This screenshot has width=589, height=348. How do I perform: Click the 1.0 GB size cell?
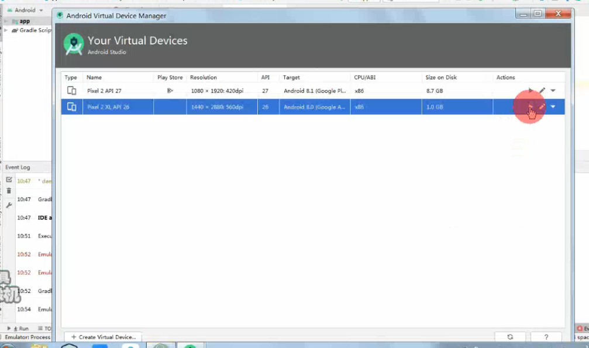[x=435, y=107]
